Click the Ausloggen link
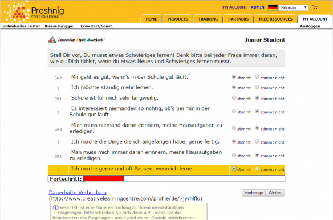This screenshot has width=333, height=220. tap(310, 26)
